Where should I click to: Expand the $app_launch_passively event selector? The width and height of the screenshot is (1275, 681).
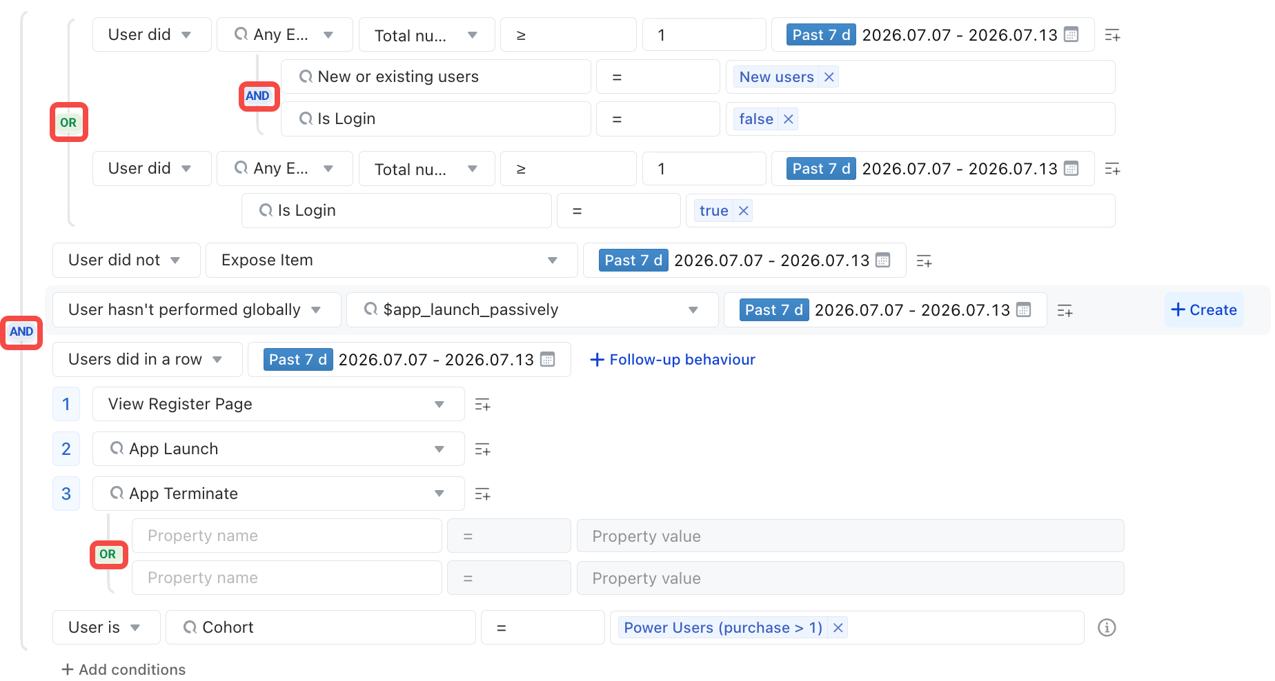(532, 309)
